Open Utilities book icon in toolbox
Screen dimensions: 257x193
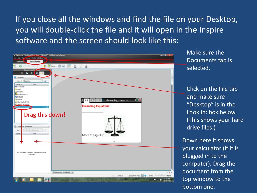37,73
